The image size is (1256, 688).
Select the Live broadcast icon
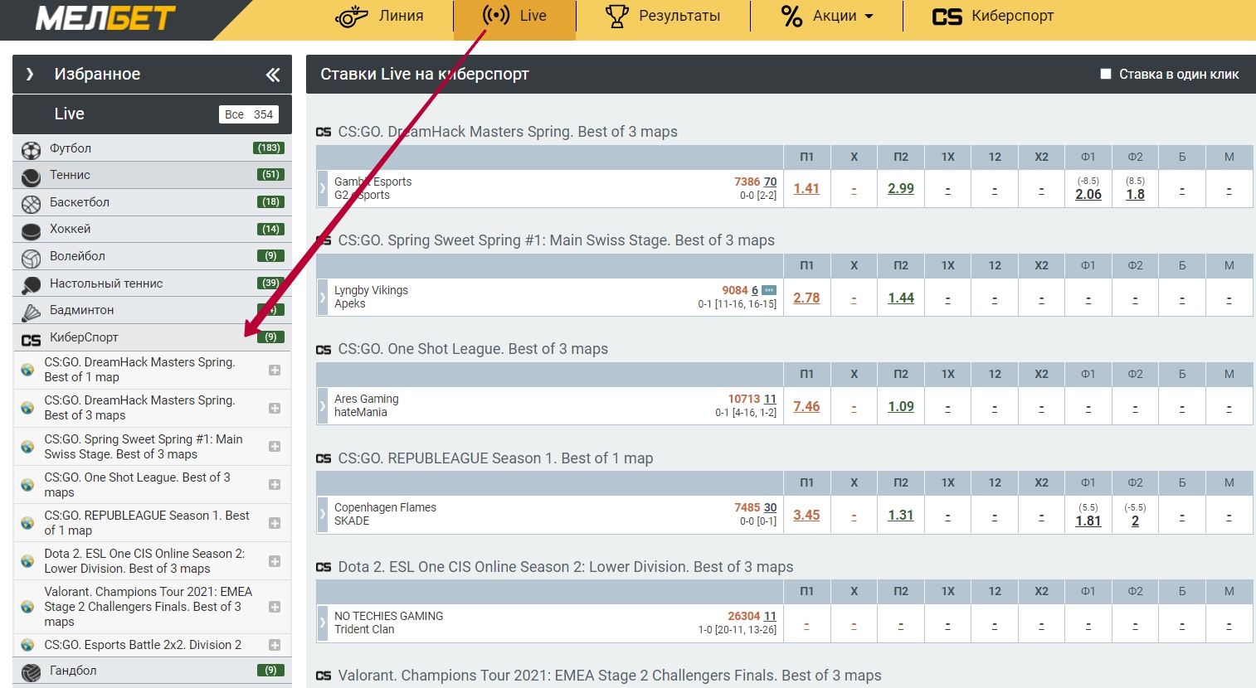496,15
